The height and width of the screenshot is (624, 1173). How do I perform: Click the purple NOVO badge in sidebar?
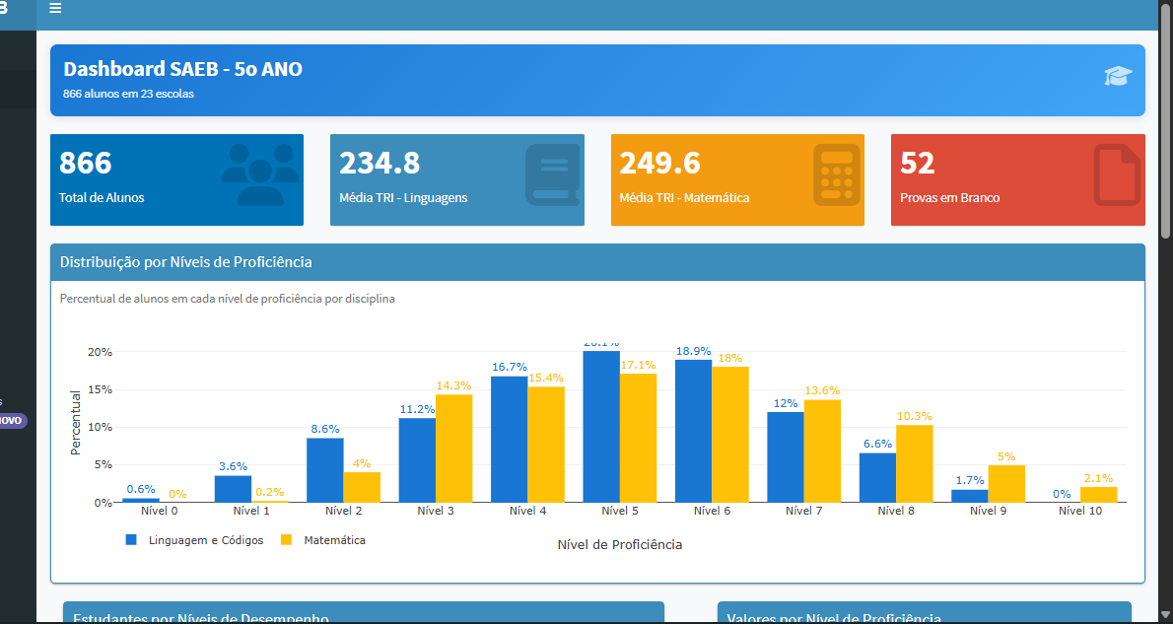pos(12,421)
